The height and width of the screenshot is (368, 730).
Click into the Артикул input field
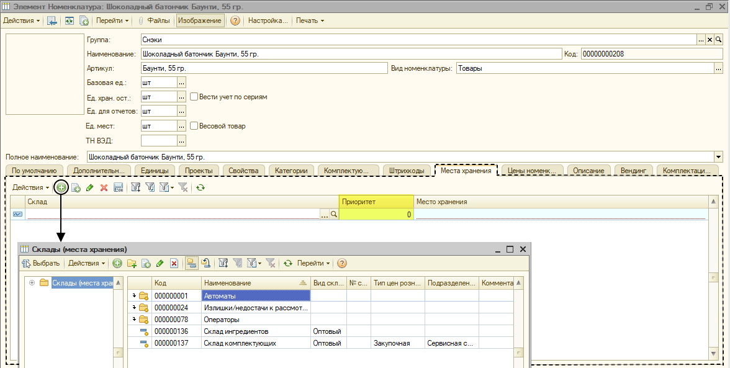click(x=264, y=68)
